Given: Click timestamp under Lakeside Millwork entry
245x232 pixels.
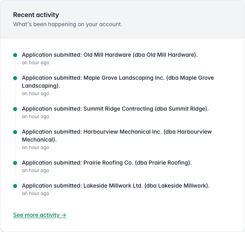Looking at the screenshot, I should click(x=35, y=194).
